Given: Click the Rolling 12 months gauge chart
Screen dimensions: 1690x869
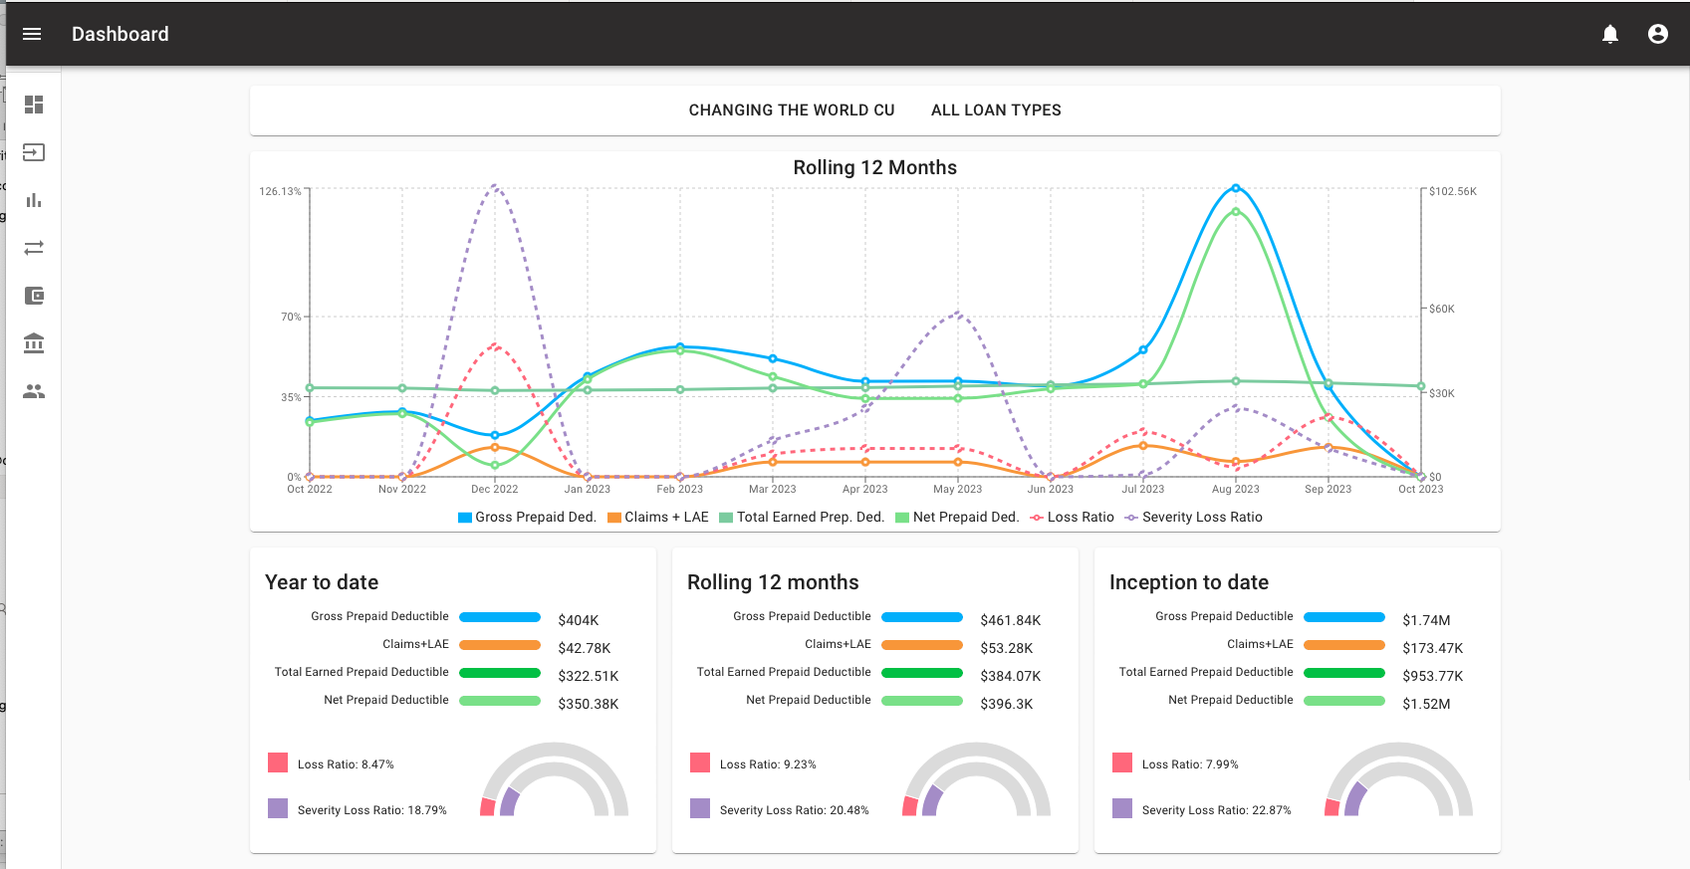Looking at the screenshot, I should click(x=976, y=779).
